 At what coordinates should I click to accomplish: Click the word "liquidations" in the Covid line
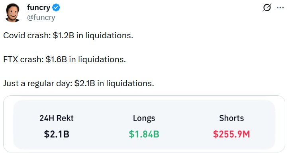(x=108, y=36)
